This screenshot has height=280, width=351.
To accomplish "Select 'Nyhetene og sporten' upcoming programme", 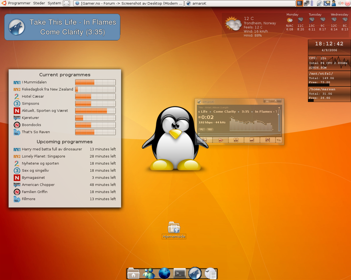I will tap(40, 164).
